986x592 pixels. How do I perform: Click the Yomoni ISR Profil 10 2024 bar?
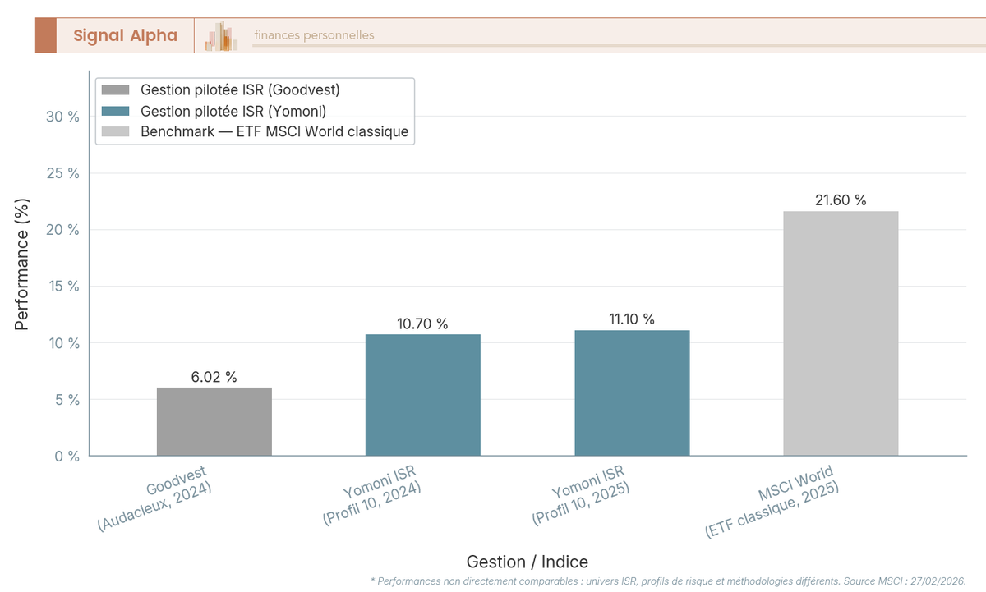point(422,395)
